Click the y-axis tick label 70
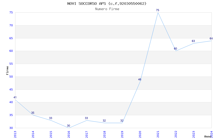The image size is (214, 139). pyautogui.click(x=11, y=25)
